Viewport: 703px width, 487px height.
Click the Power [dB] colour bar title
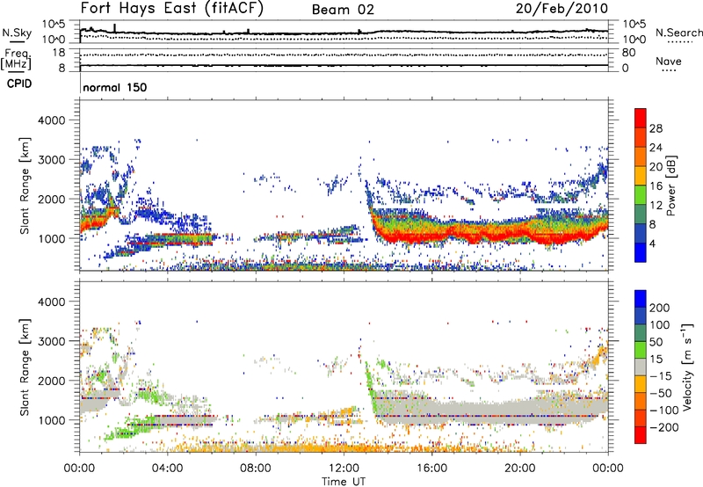click(670, 185)
